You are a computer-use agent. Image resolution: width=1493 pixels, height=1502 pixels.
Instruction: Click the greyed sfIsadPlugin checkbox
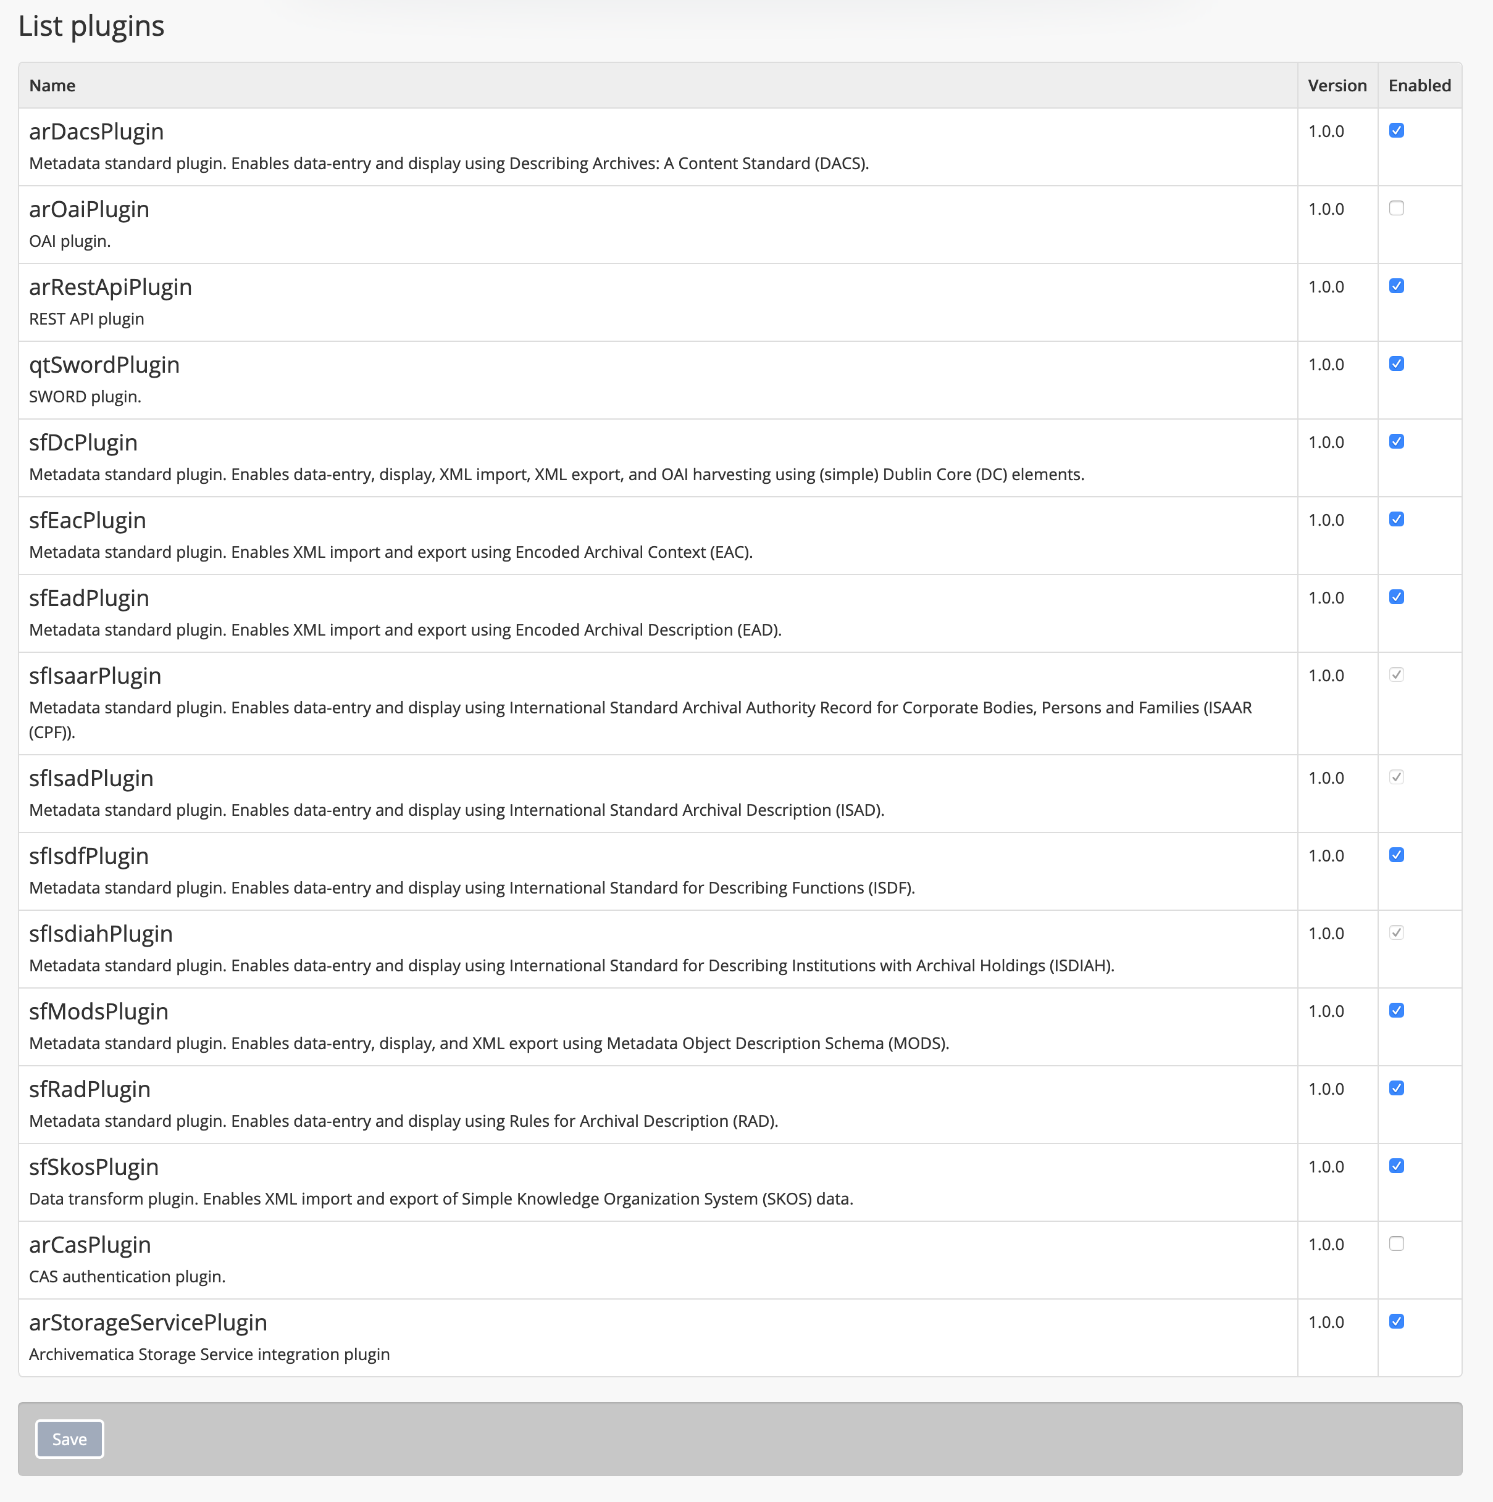click(x=1395, y=778)
